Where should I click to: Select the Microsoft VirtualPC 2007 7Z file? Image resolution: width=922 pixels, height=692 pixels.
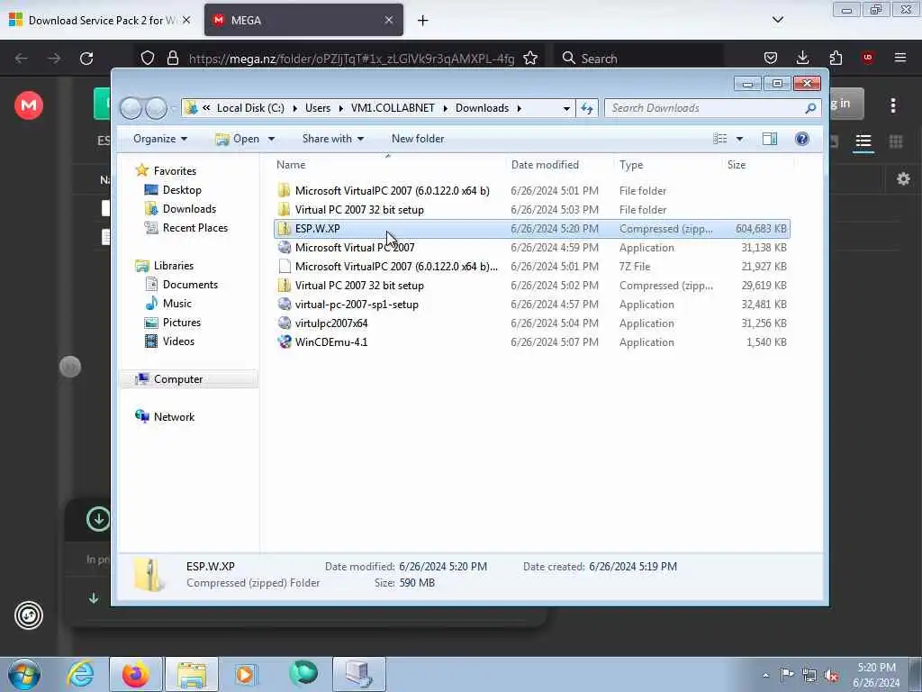point(531,267)
